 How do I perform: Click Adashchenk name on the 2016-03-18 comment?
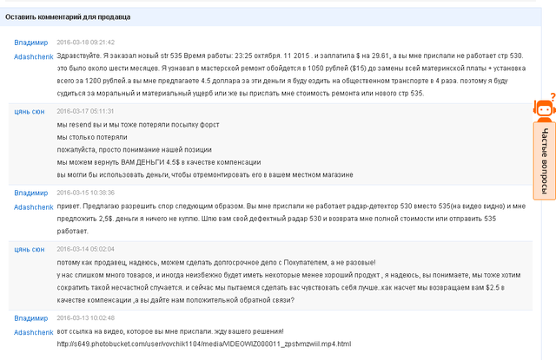[x=34, y=56]
